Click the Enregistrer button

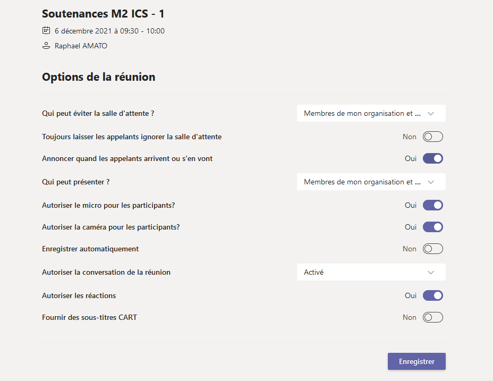(416, 361)
